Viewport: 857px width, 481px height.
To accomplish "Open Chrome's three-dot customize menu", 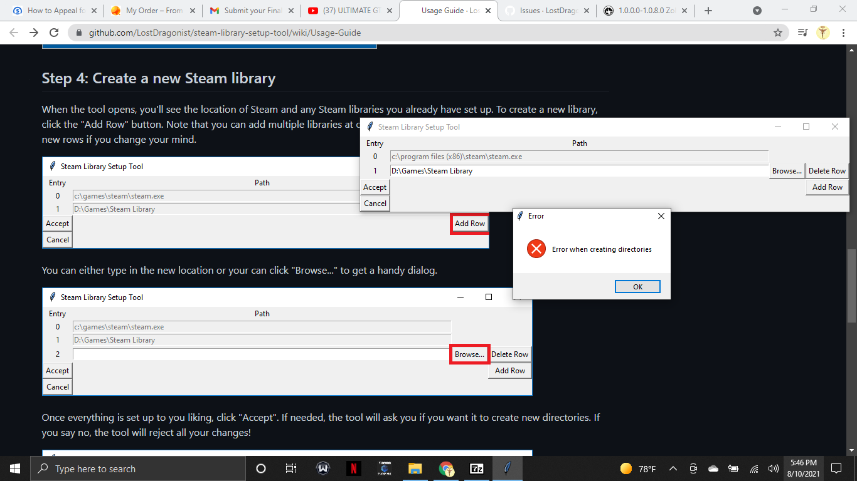I will pos(843,33).
